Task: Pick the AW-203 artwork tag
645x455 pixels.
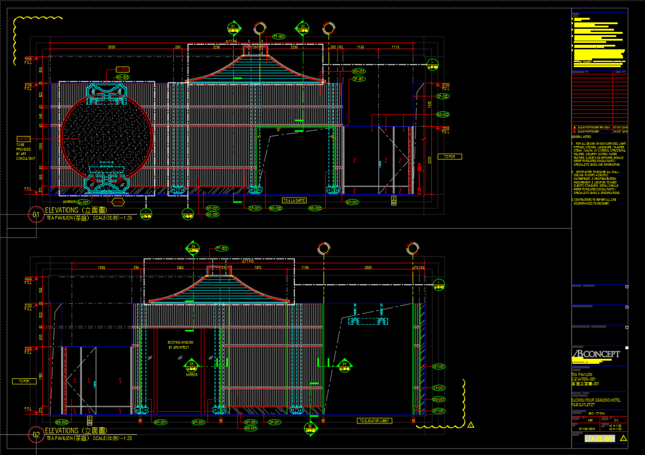Action: click(x=24, y=139)
